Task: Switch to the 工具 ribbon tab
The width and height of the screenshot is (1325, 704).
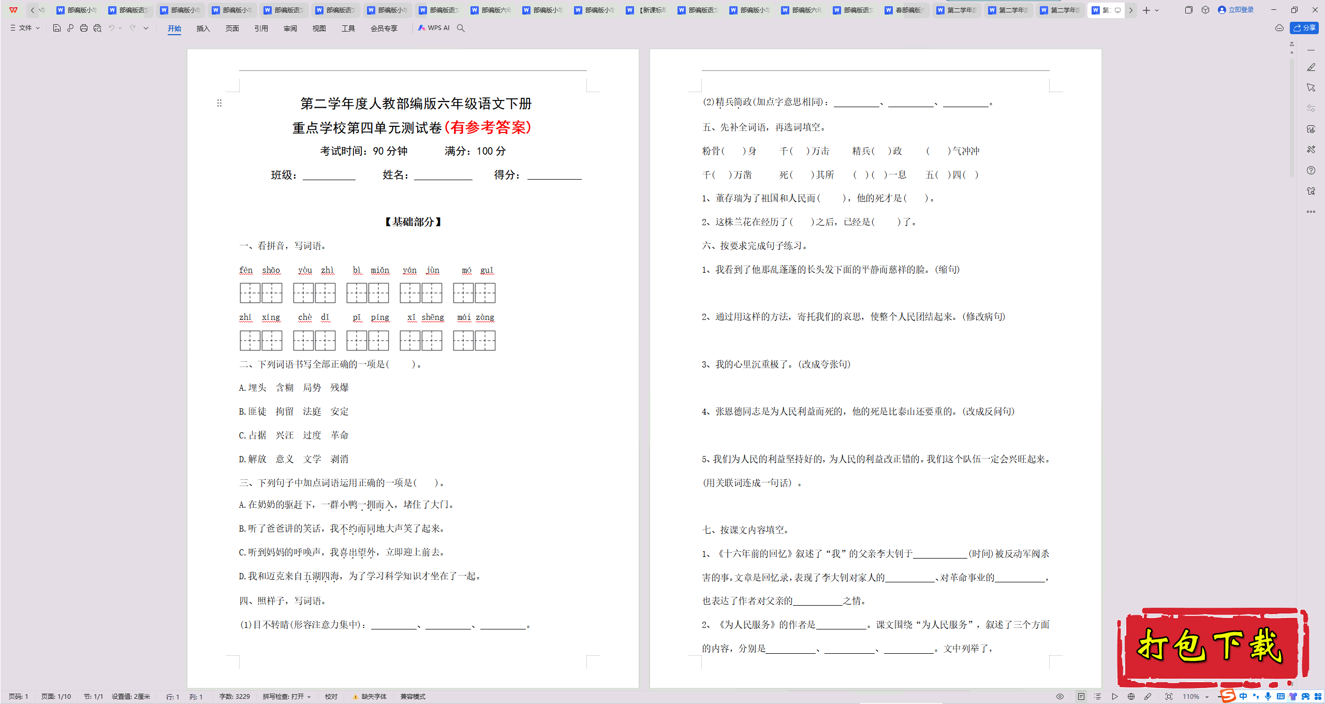Action: [348, 28]
